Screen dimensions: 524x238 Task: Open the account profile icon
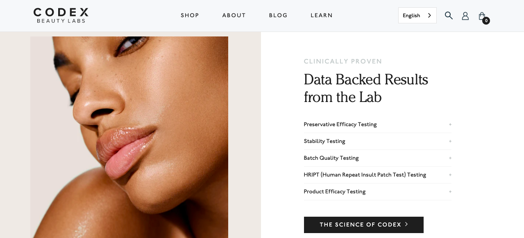[465, 16]
